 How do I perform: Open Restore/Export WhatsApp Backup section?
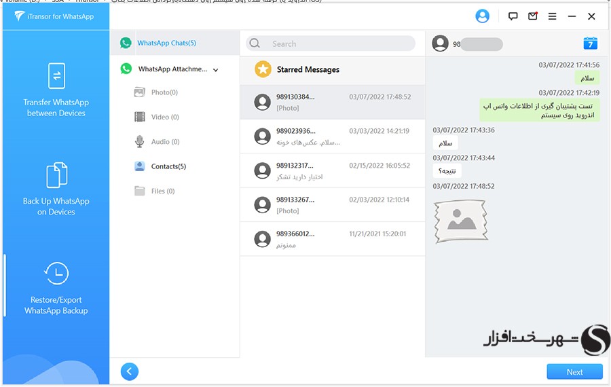click(56, 289)
